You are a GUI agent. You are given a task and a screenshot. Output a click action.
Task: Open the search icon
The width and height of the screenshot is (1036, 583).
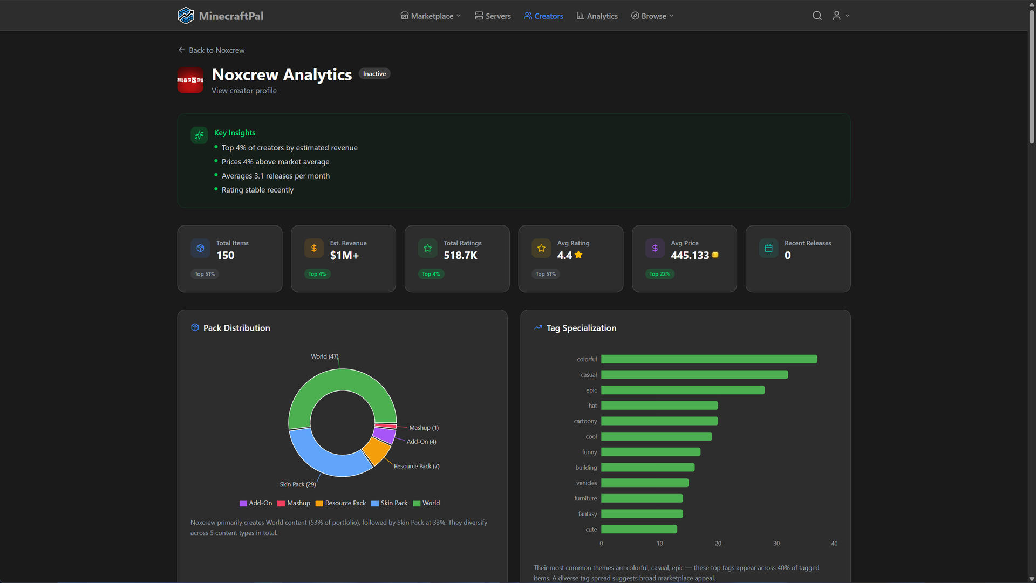[817, 16]
